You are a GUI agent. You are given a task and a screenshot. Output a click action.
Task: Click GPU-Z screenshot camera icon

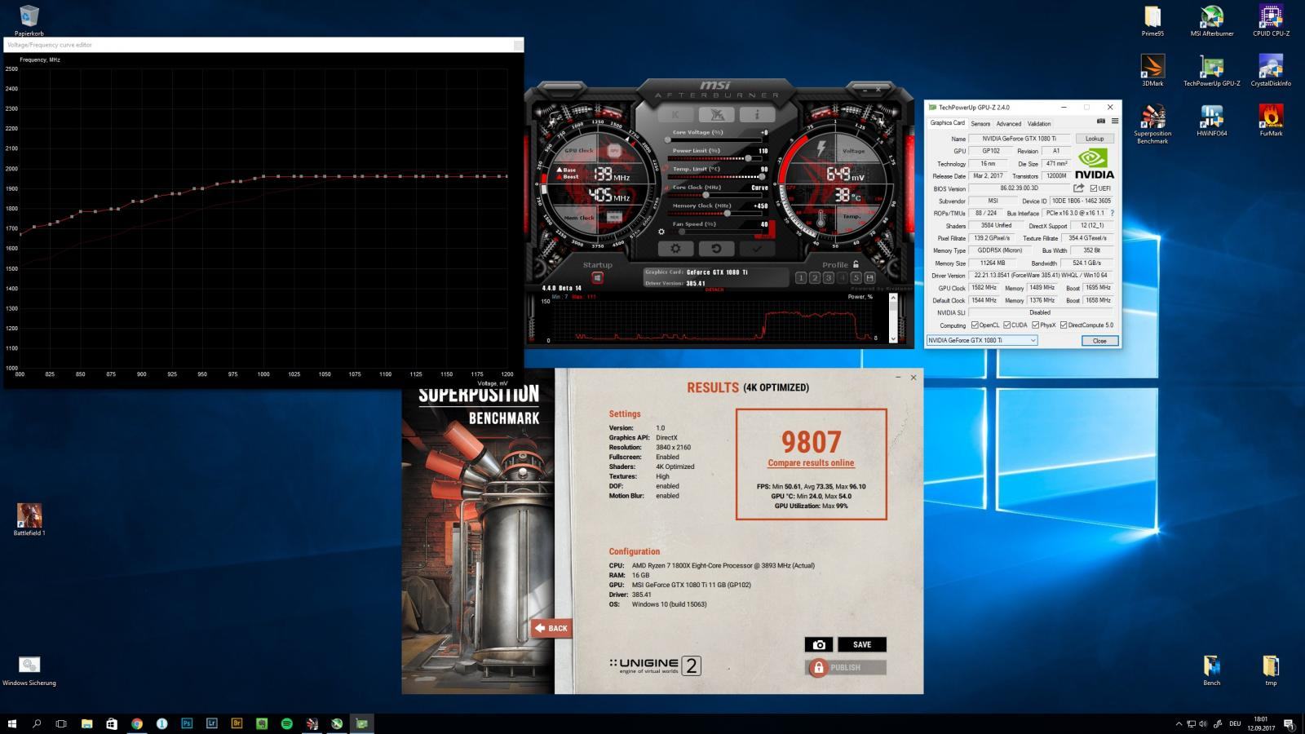(1100, 122)
